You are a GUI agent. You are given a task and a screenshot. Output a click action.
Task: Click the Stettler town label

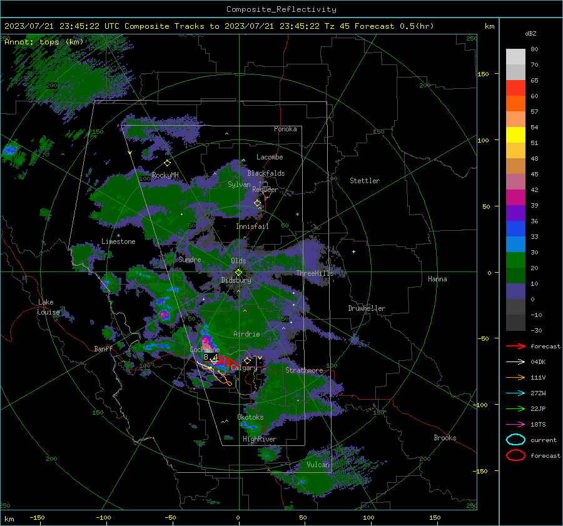click(x=365, y=181)
